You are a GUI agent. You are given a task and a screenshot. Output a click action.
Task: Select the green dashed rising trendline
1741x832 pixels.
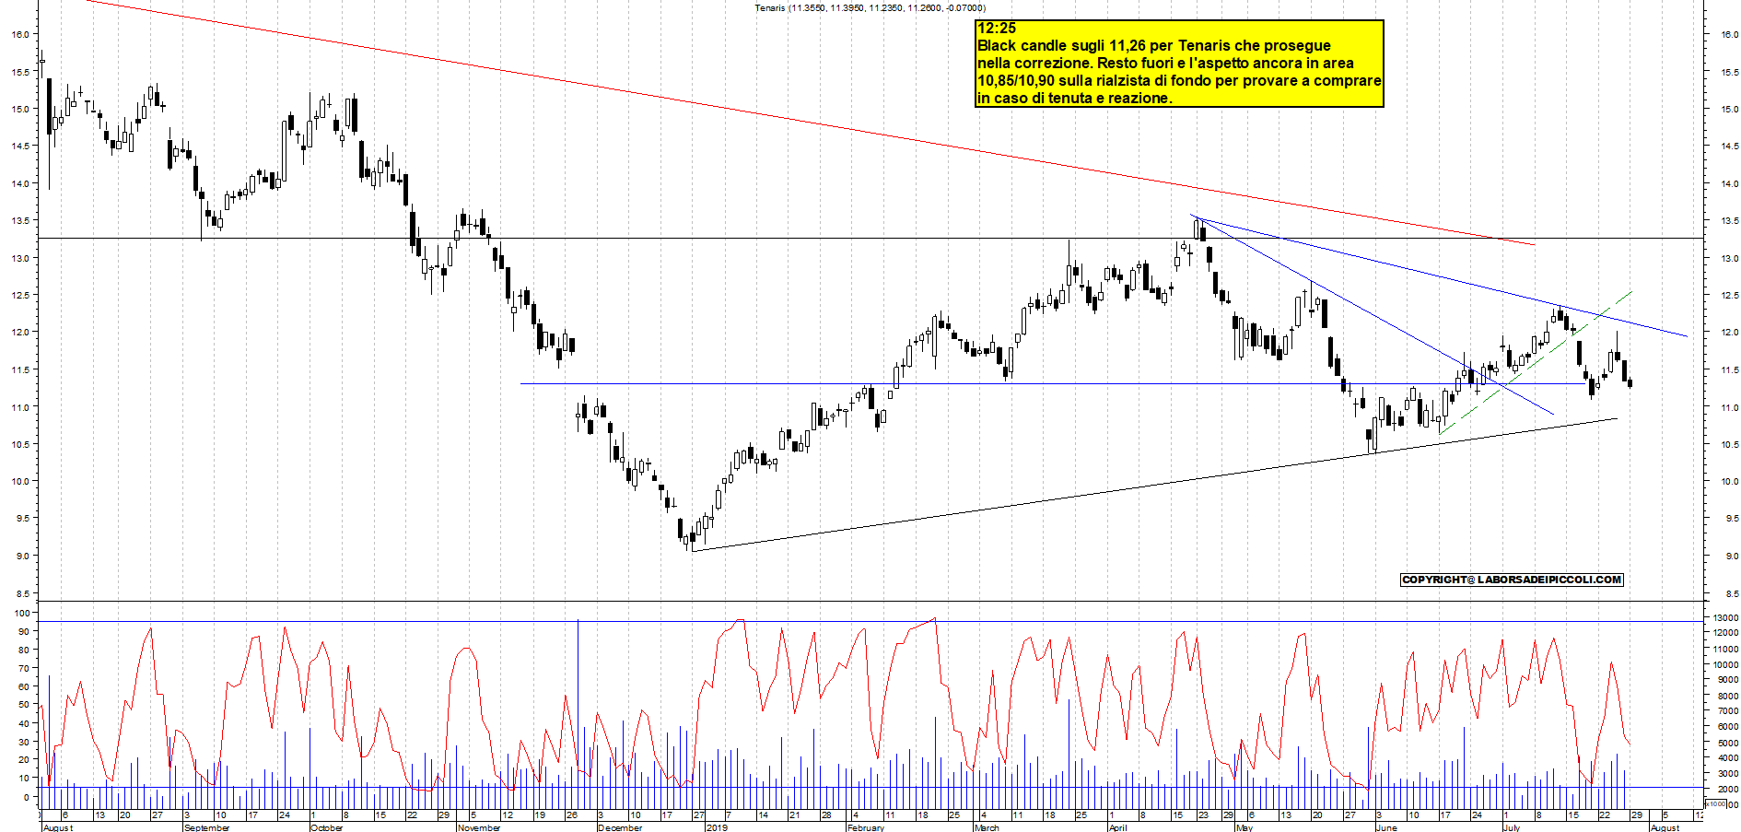click(1536, 362)
